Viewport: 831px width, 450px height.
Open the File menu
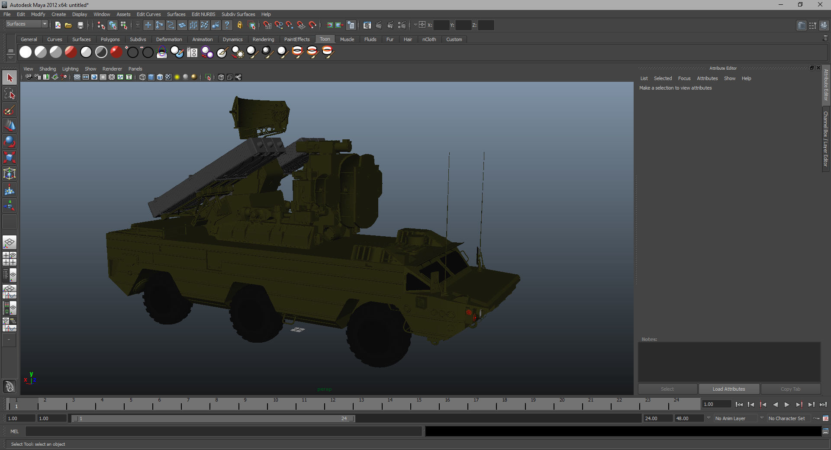(7, 14)
